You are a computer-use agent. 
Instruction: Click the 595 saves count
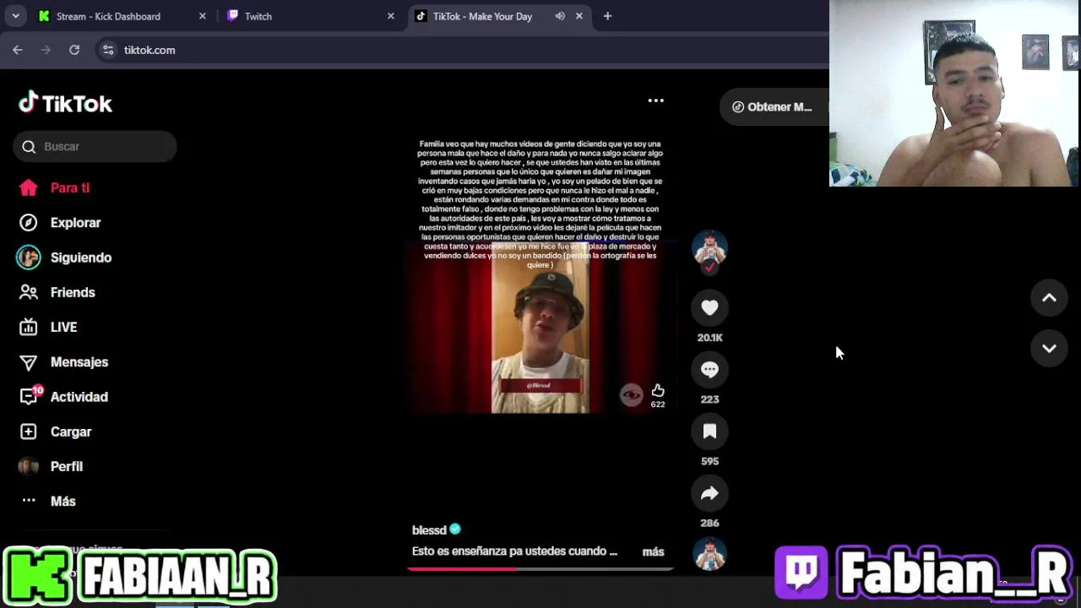pos(709,461)
